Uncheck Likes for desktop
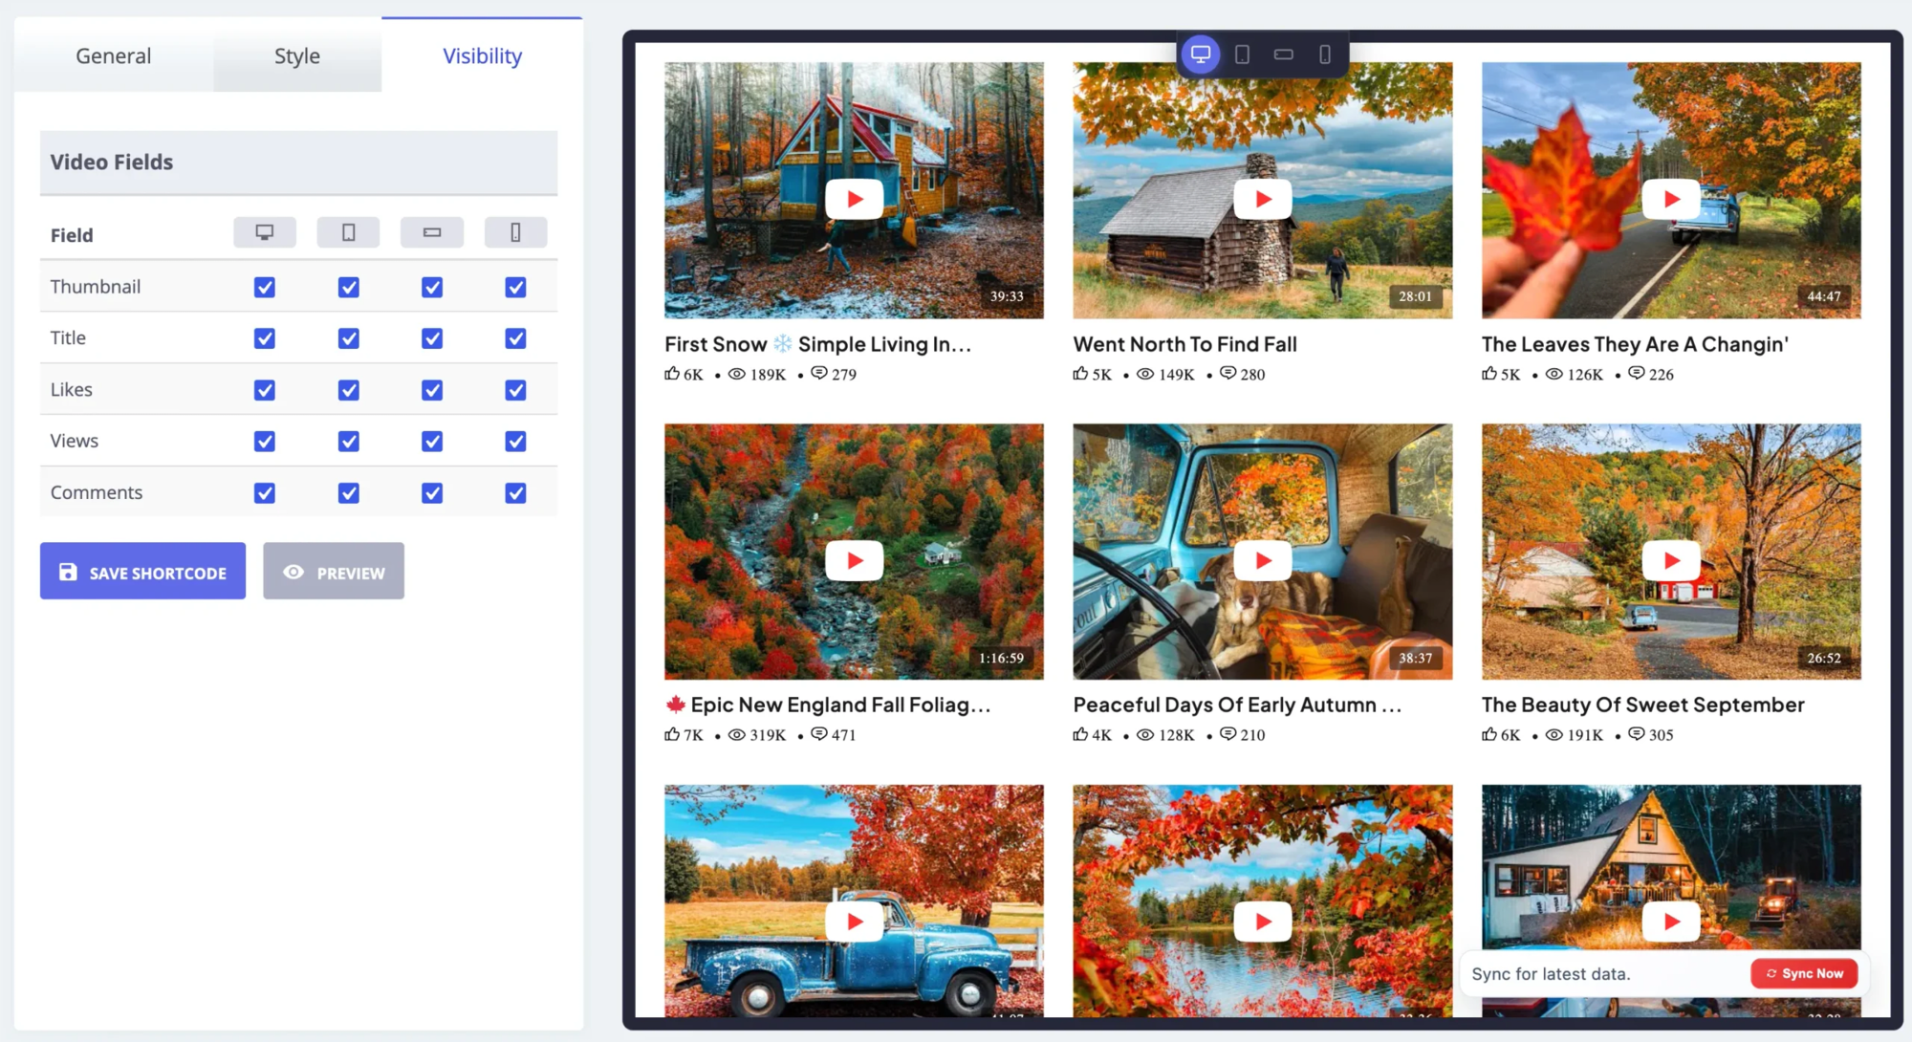Viewport: 1912px width, 1042px height. (265, 390)
